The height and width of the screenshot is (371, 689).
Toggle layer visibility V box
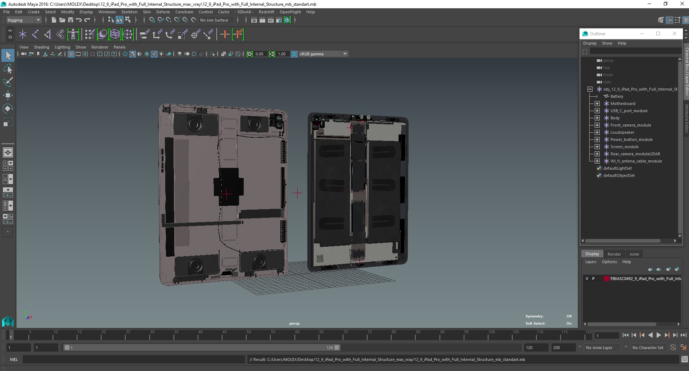[587, 279]
